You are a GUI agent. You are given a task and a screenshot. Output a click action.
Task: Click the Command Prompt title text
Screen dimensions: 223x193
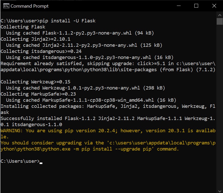(x=30, y=6)
